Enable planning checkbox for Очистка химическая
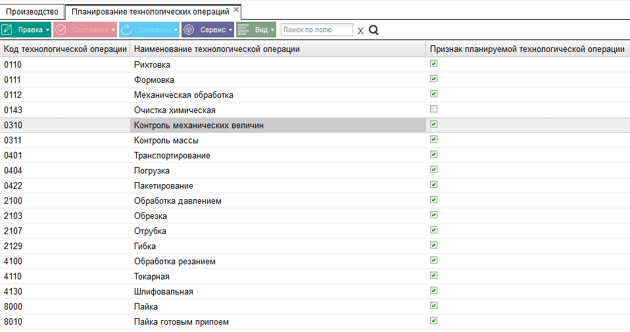This screenshot has width=630, height=332. tap(433, 109)
